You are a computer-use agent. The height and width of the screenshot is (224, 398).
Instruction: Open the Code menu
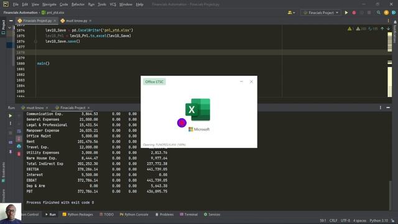63,4
